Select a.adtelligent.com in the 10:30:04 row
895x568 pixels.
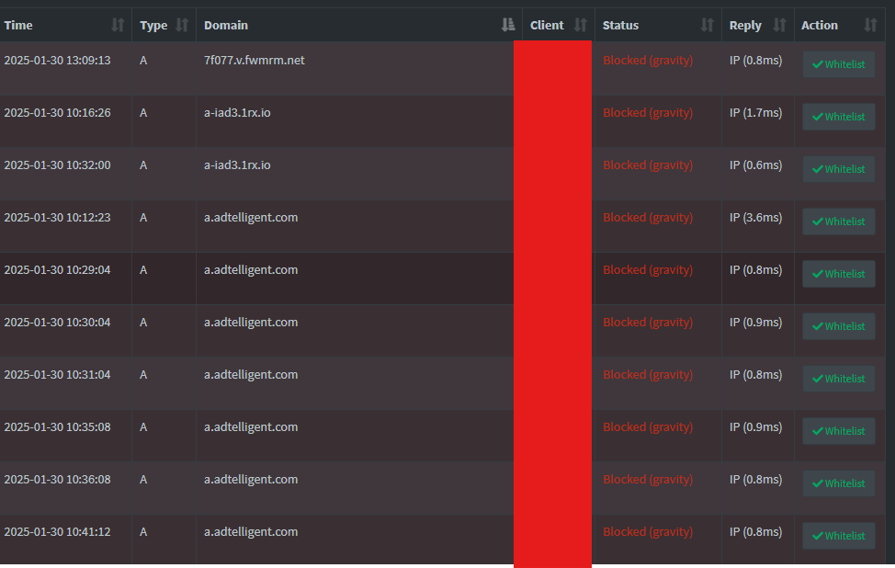click(251, 323)
